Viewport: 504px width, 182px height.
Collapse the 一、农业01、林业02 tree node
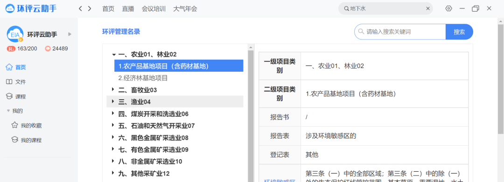pyautogui.click(x=114, y=54)
